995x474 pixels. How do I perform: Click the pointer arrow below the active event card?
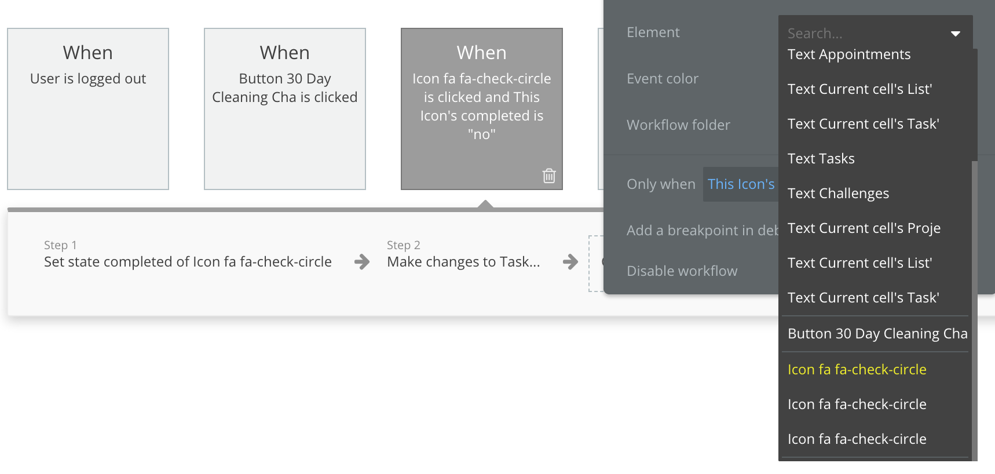485,204
